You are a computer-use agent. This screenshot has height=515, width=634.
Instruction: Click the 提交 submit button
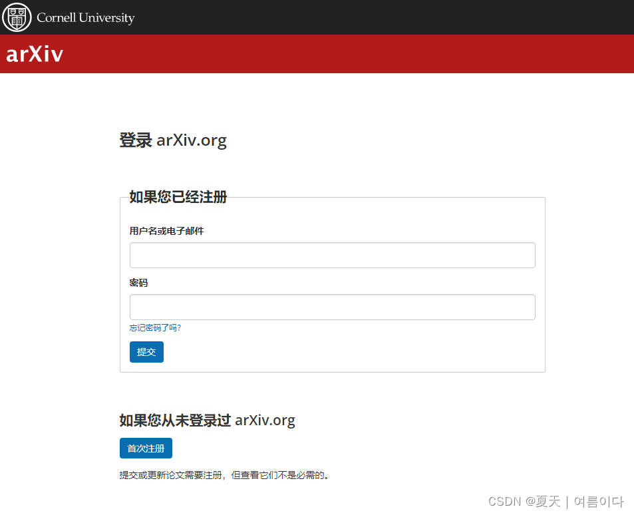[x=146, y=352]
